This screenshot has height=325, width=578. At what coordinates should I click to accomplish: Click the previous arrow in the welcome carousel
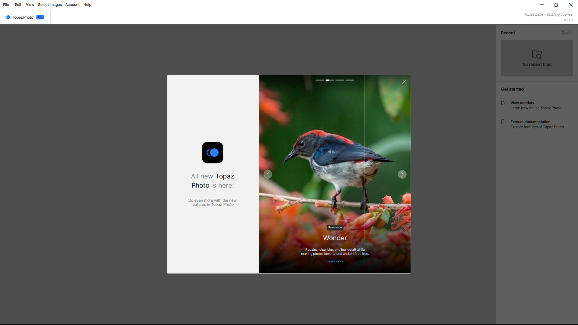point(268,174)
